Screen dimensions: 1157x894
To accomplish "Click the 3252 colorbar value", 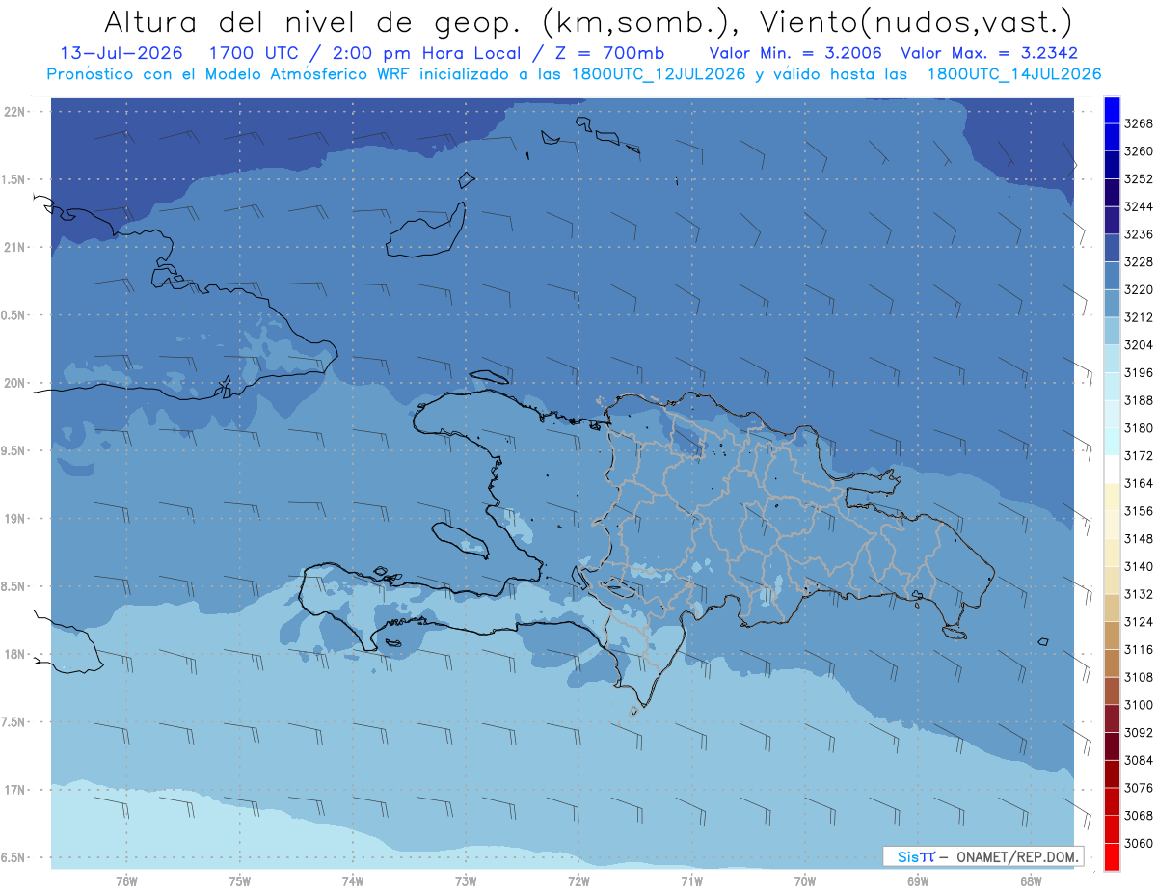I will click(1138, 179).
